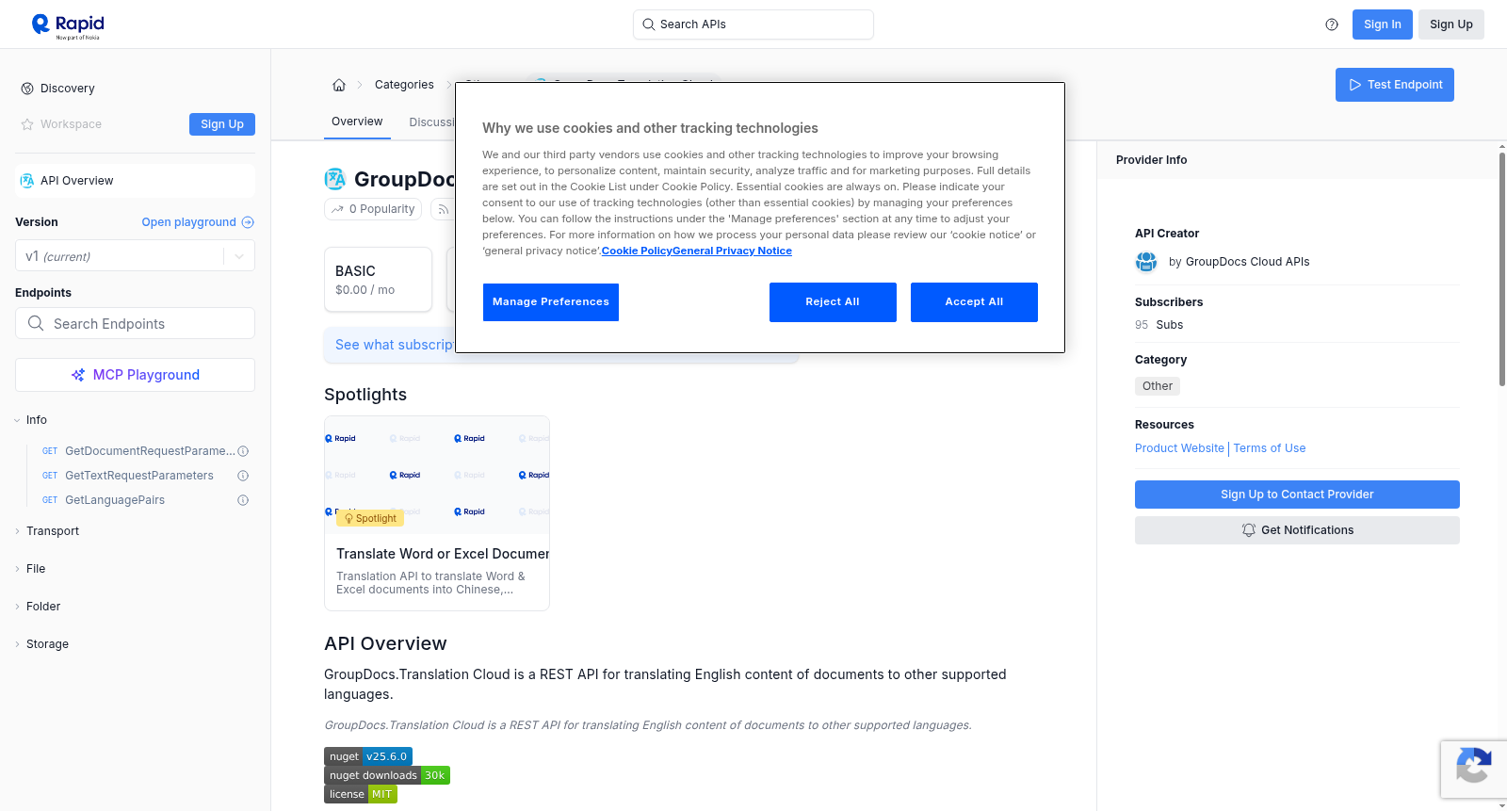Image resolution: width=1507 pixels, height=811 pixels.
Task: Click the GroupDocs API logo beside title
Action: pyautogui.click(x=334, y=179)
